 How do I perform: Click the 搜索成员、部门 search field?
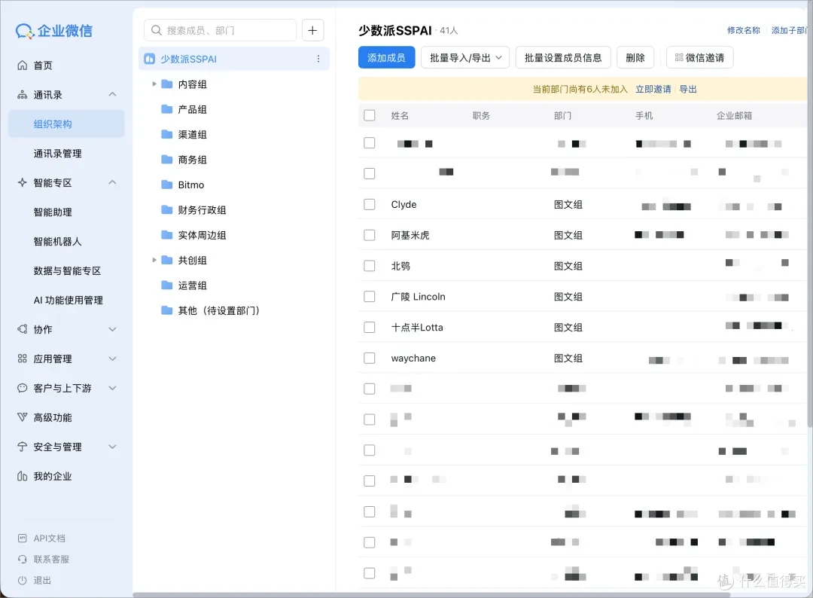point(220,31)
